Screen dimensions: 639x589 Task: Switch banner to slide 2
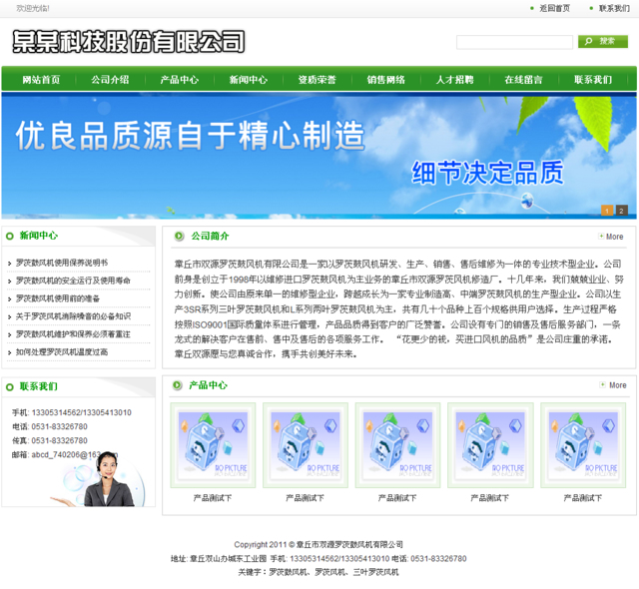[x=621, y=211]
